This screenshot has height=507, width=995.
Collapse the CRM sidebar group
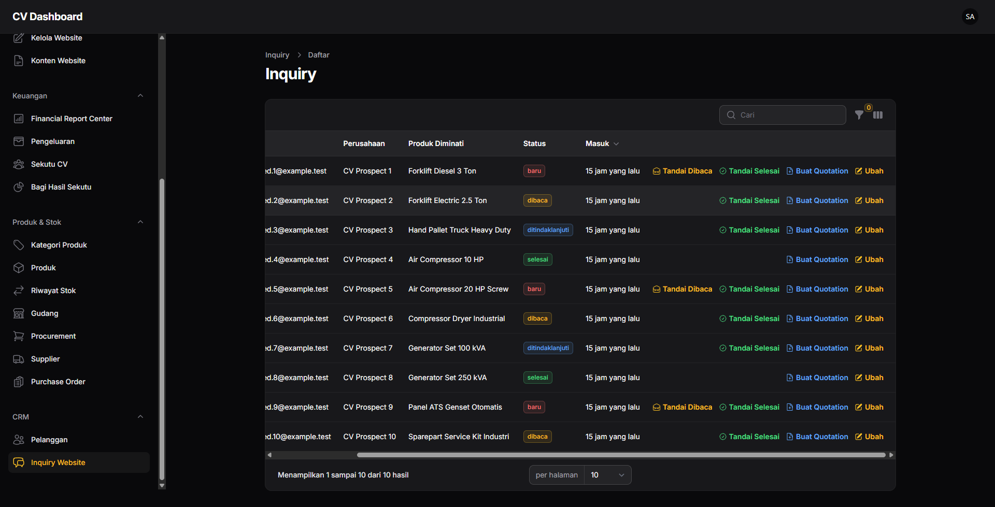point(140,417)
